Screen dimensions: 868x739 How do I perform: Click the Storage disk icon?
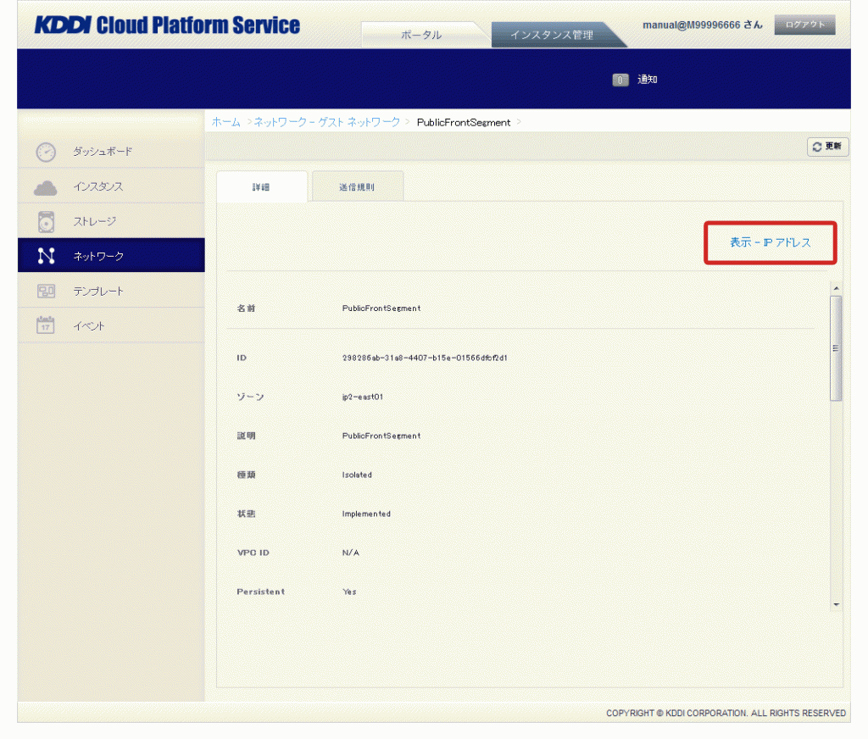(46, 222)
